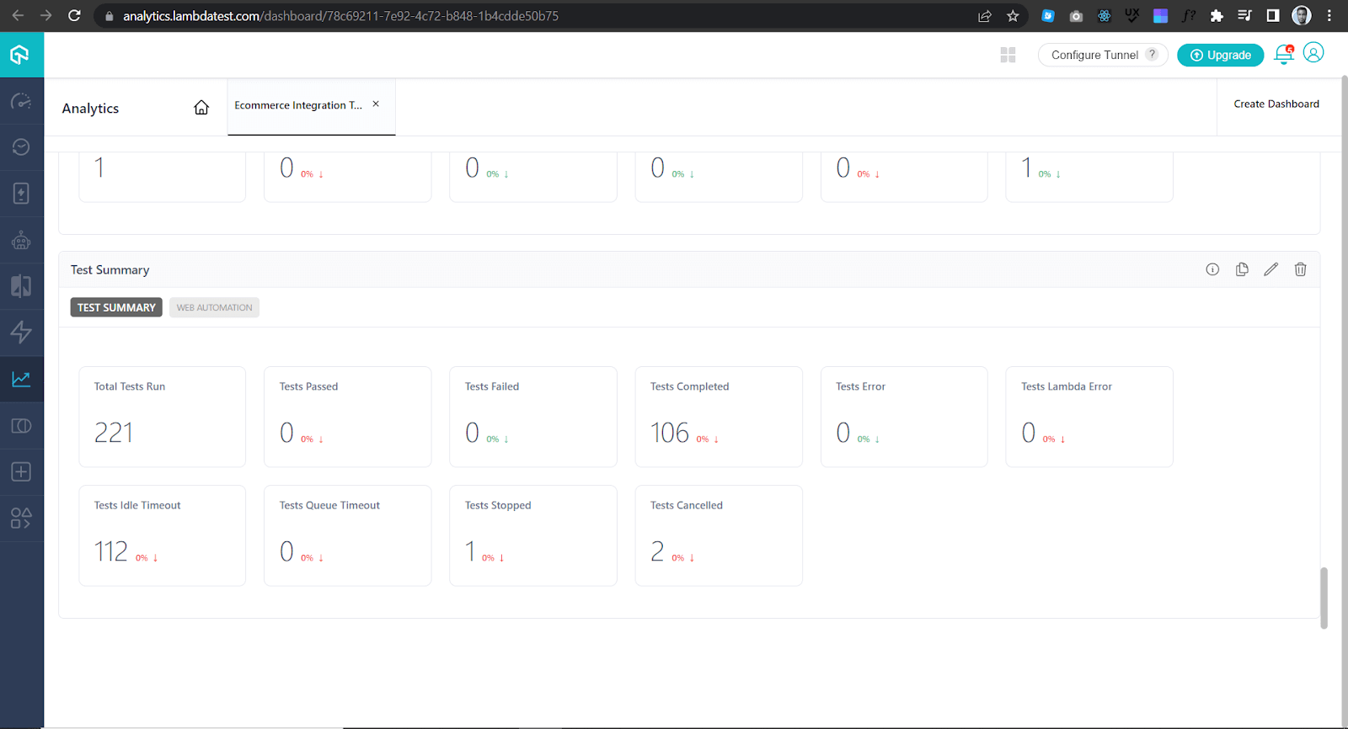Click the Total Tests Run card

click(163, 417)
